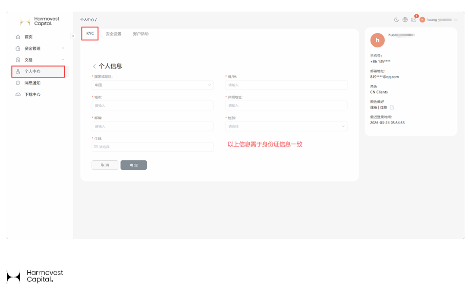Click the red notice 以上信息需于身份证信息一致
Image resolution: width=468 pixels, height=293 pixels.
tap(265, 144)
